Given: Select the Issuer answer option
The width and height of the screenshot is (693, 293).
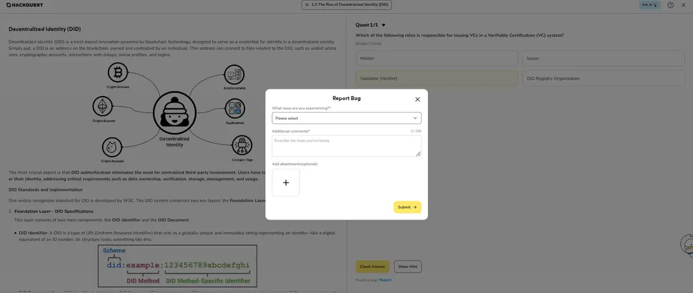Looking at the screenshot, I should click(x=603, y=59).
